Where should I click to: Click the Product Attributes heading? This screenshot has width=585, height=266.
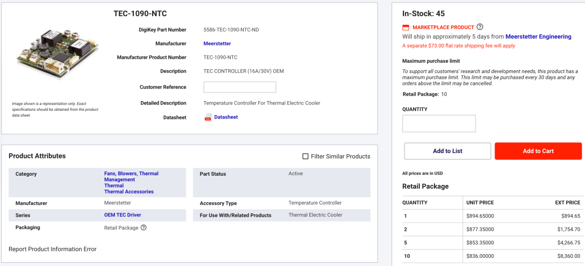coord(37,156)
